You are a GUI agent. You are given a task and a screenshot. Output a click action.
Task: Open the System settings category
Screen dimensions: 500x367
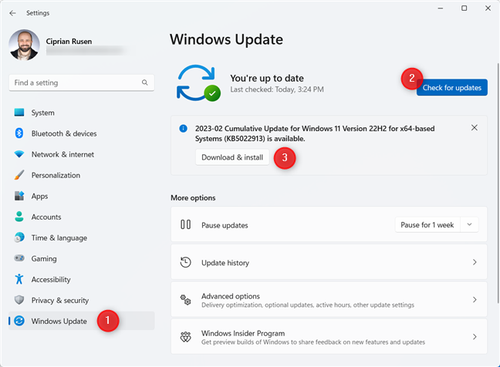tap(82, 113)
